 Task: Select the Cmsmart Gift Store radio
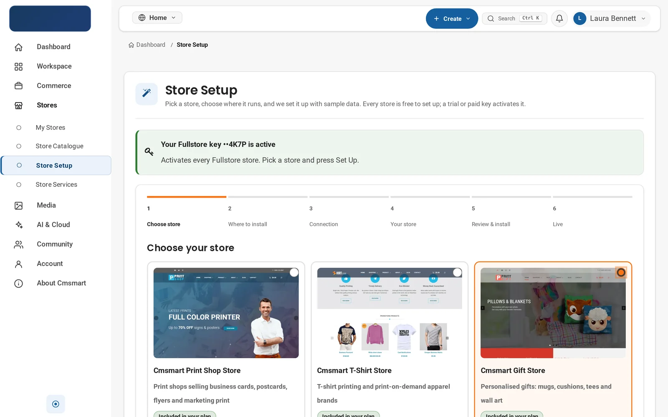pos(621,272)
